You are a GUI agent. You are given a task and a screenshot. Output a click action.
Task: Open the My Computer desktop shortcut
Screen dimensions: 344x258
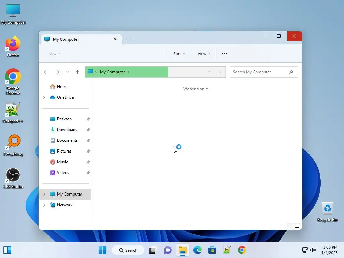13,14
